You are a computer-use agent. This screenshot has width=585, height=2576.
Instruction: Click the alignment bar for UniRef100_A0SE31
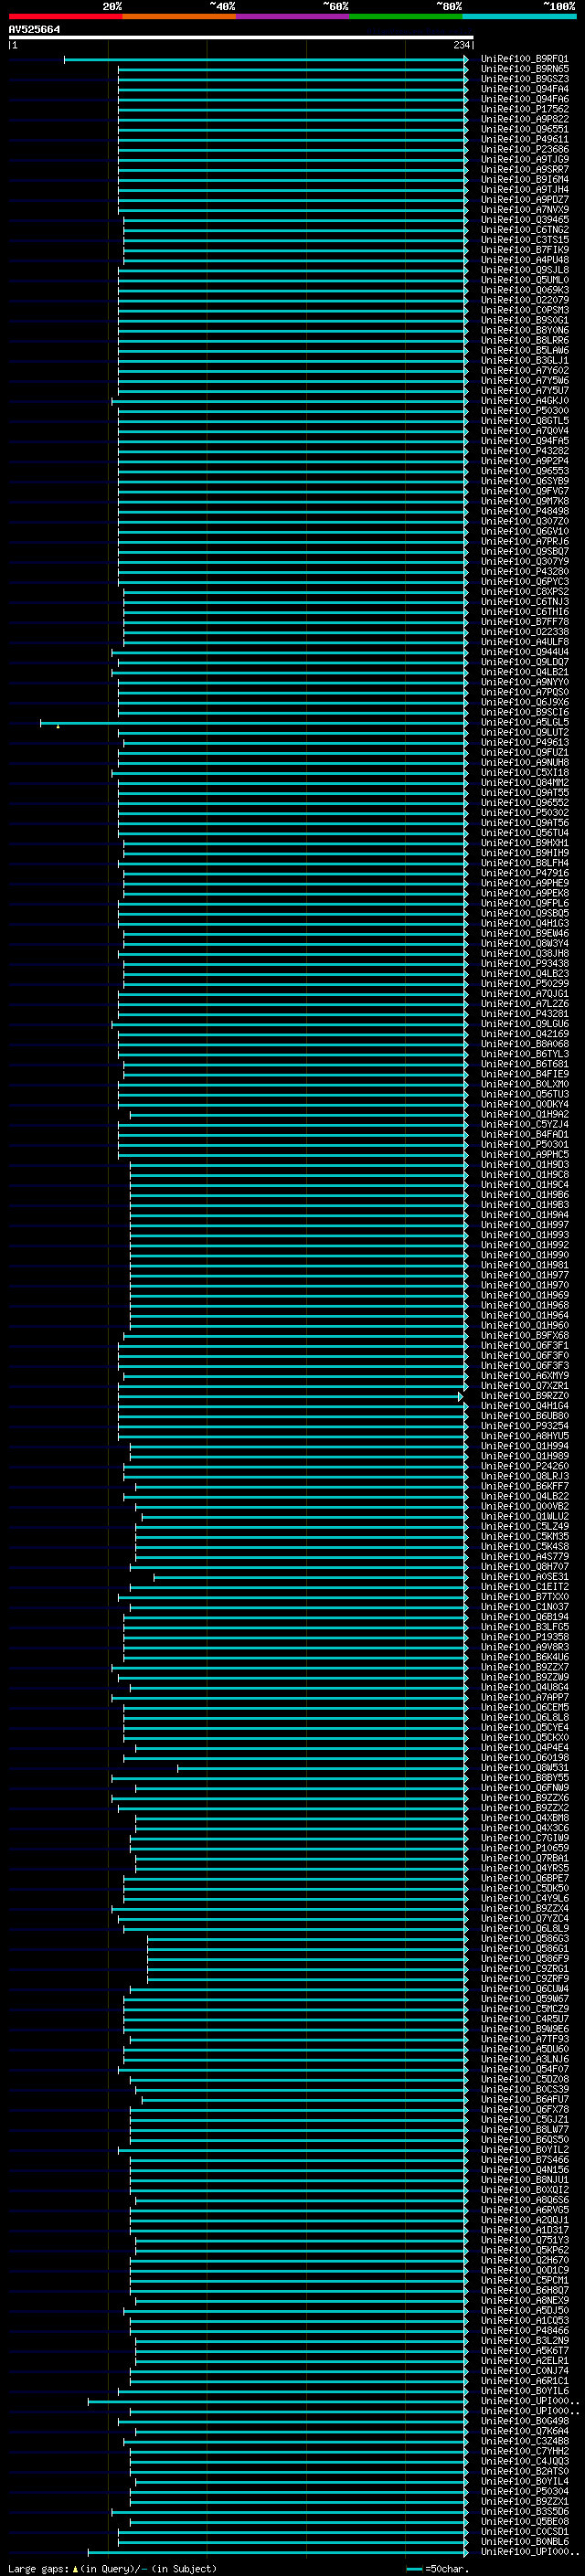(311, 1577)
